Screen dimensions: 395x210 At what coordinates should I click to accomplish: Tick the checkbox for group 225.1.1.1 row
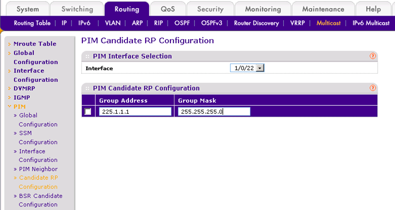88,111
